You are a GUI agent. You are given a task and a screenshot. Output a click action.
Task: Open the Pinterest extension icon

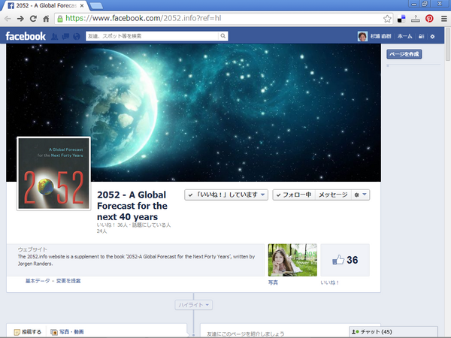(429, 19)
